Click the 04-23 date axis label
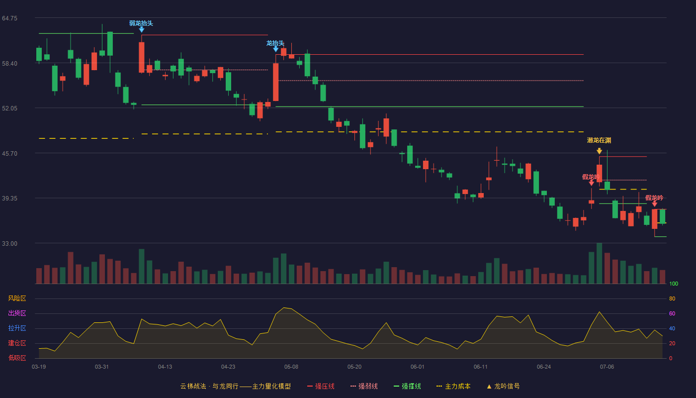The height and width of the screenshot is (398, 696). pyautogui.click(x=228, y=367)
